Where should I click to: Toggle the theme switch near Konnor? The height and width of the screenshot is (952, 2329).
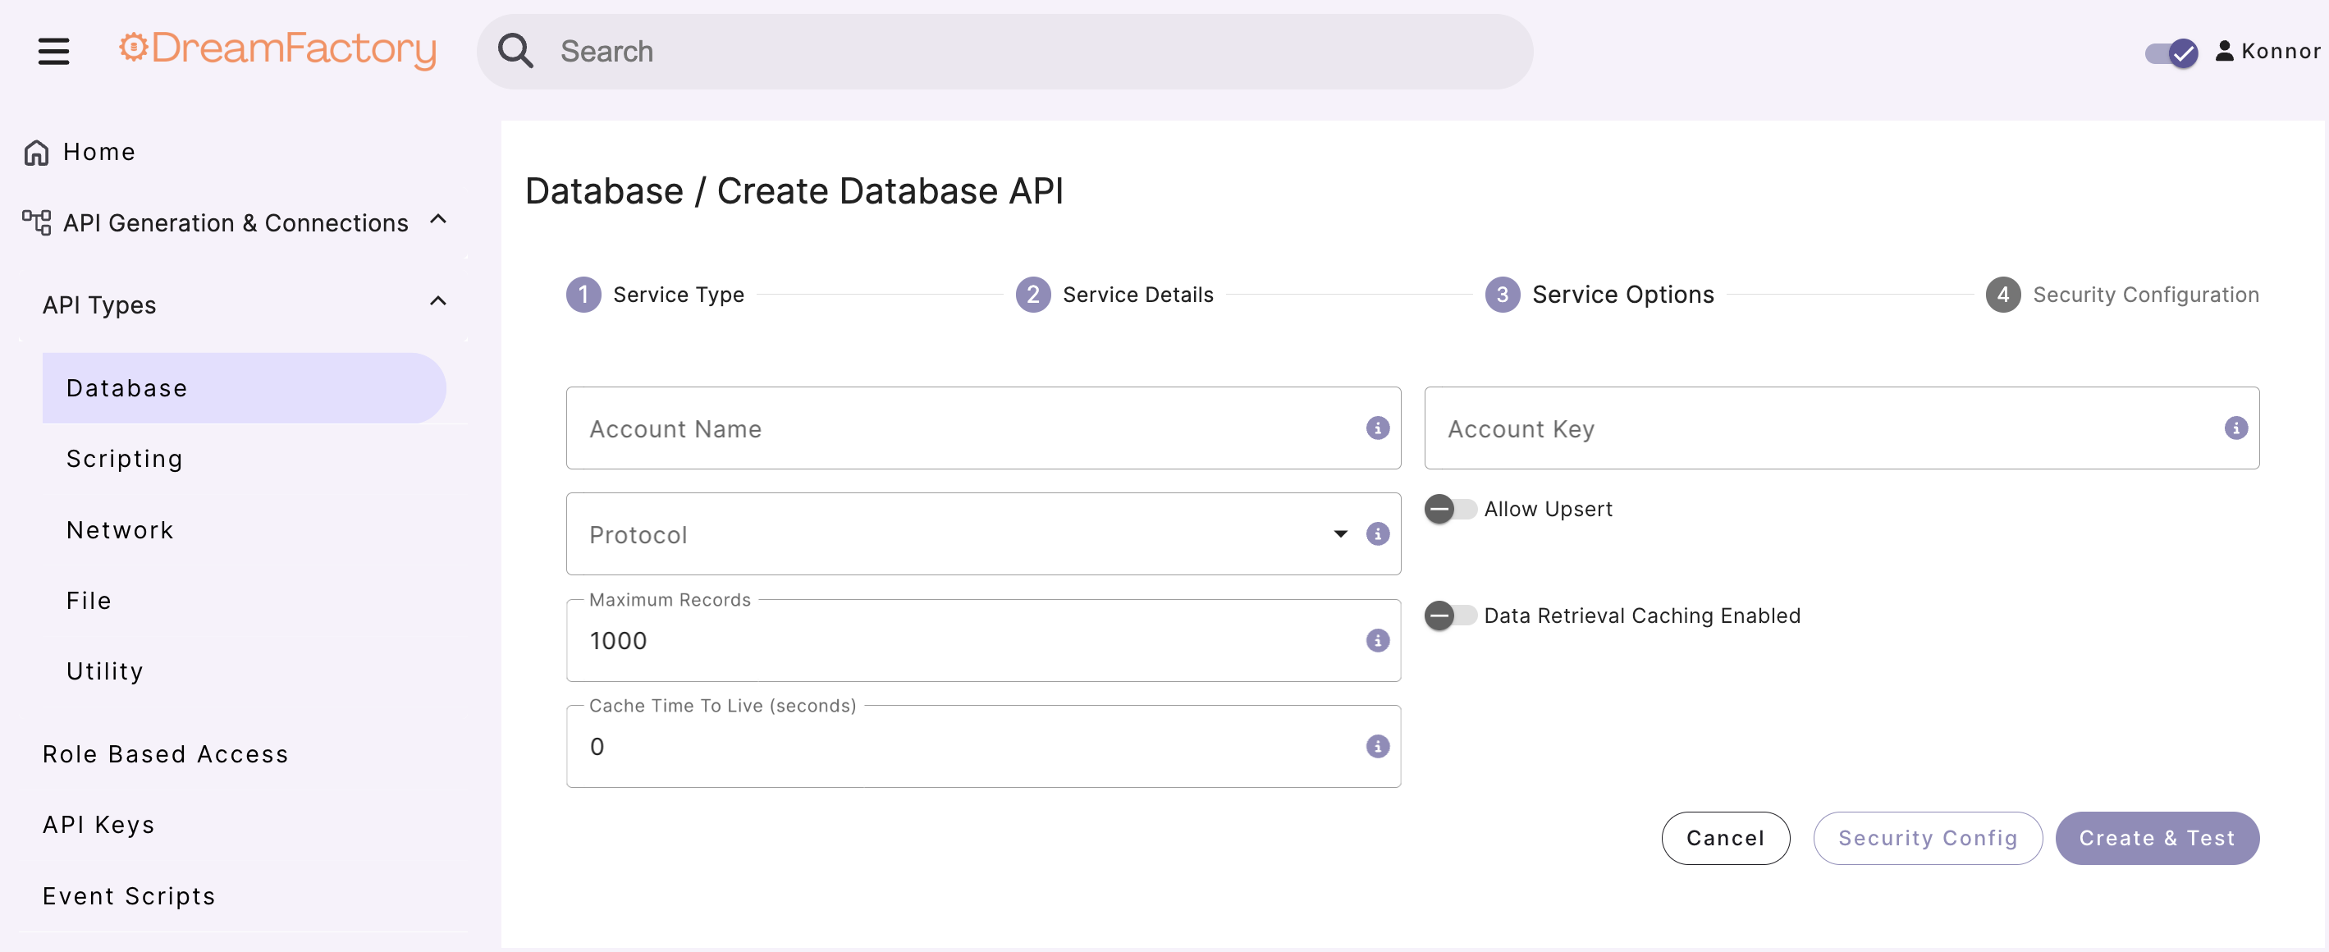[x=2171, y=53]
